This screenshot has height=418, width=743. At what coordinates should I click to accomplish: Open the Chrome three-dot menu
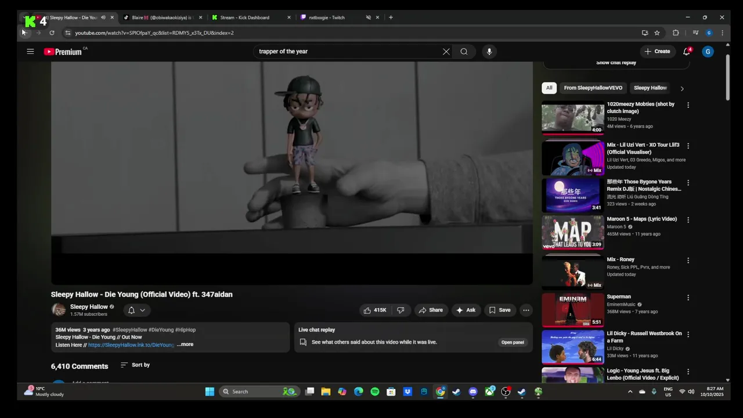pos(722,33)
